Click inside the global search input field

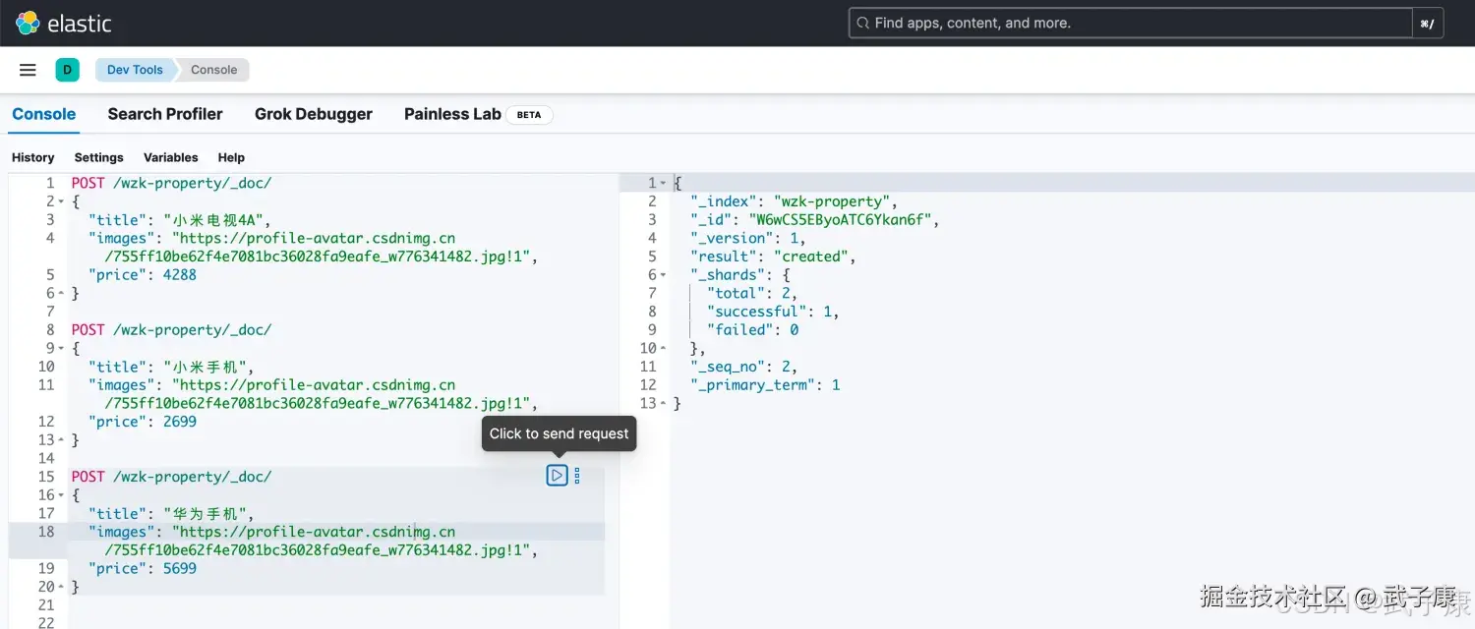1082,22
